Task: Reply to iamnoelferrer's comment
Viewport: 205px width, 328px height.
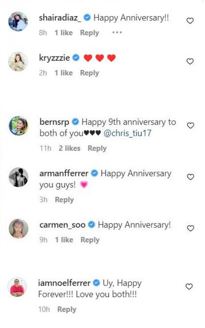Action: pos(67,309)
